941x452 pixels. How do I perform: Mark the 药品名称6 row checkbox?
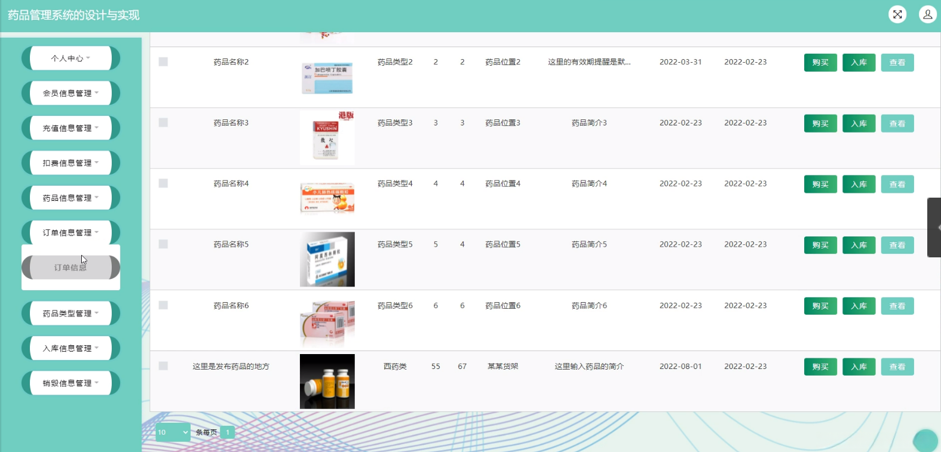(x=163, y=305)
